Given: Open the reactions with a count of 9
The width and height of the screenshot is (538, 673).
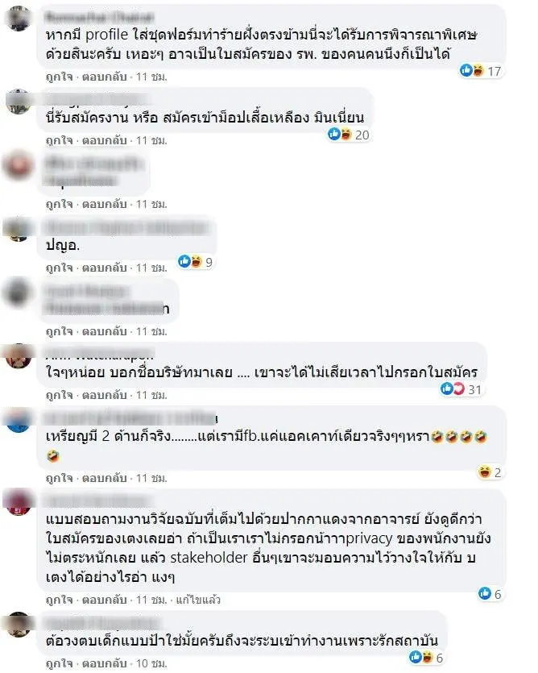Looking at the screenshot, I should pos(195,262).
